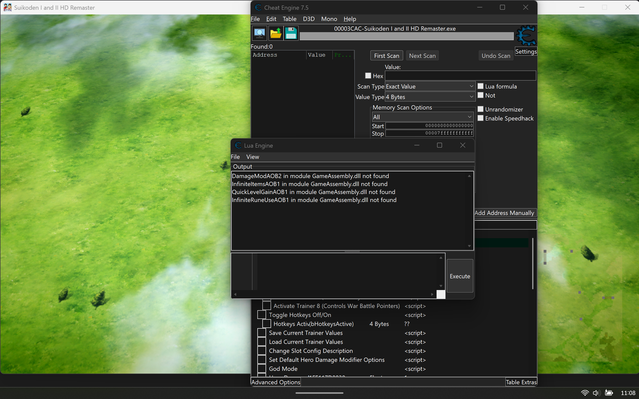Open the Mono menu
Image resolution: width=639 pixels, height=399 pixels.
click(329, 19)
